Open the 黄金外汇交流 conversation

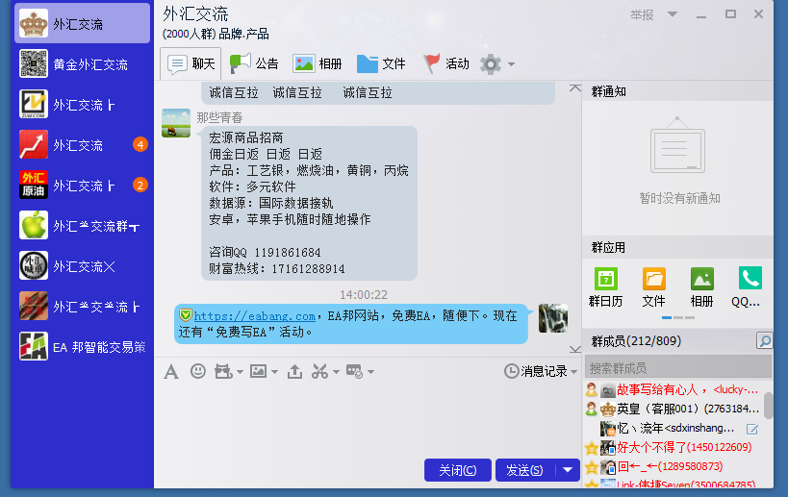coord(82,63)
